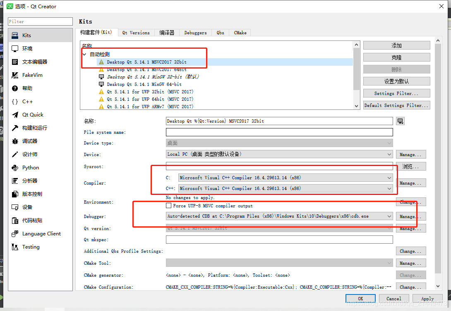The height and width of the screenshot is (311, 451).
Task: Click Manage... next to Device
Action: [411, 154]
